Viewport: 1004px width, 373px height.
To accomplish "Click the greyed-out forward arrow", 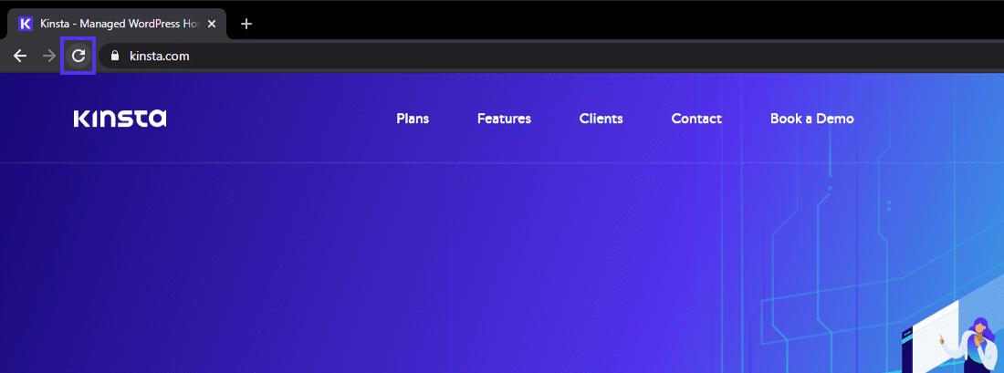I will tap(49, 56).
